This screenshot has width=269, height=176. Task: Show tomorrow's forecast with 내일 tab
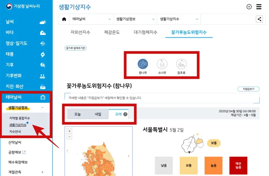click(98, 114)
